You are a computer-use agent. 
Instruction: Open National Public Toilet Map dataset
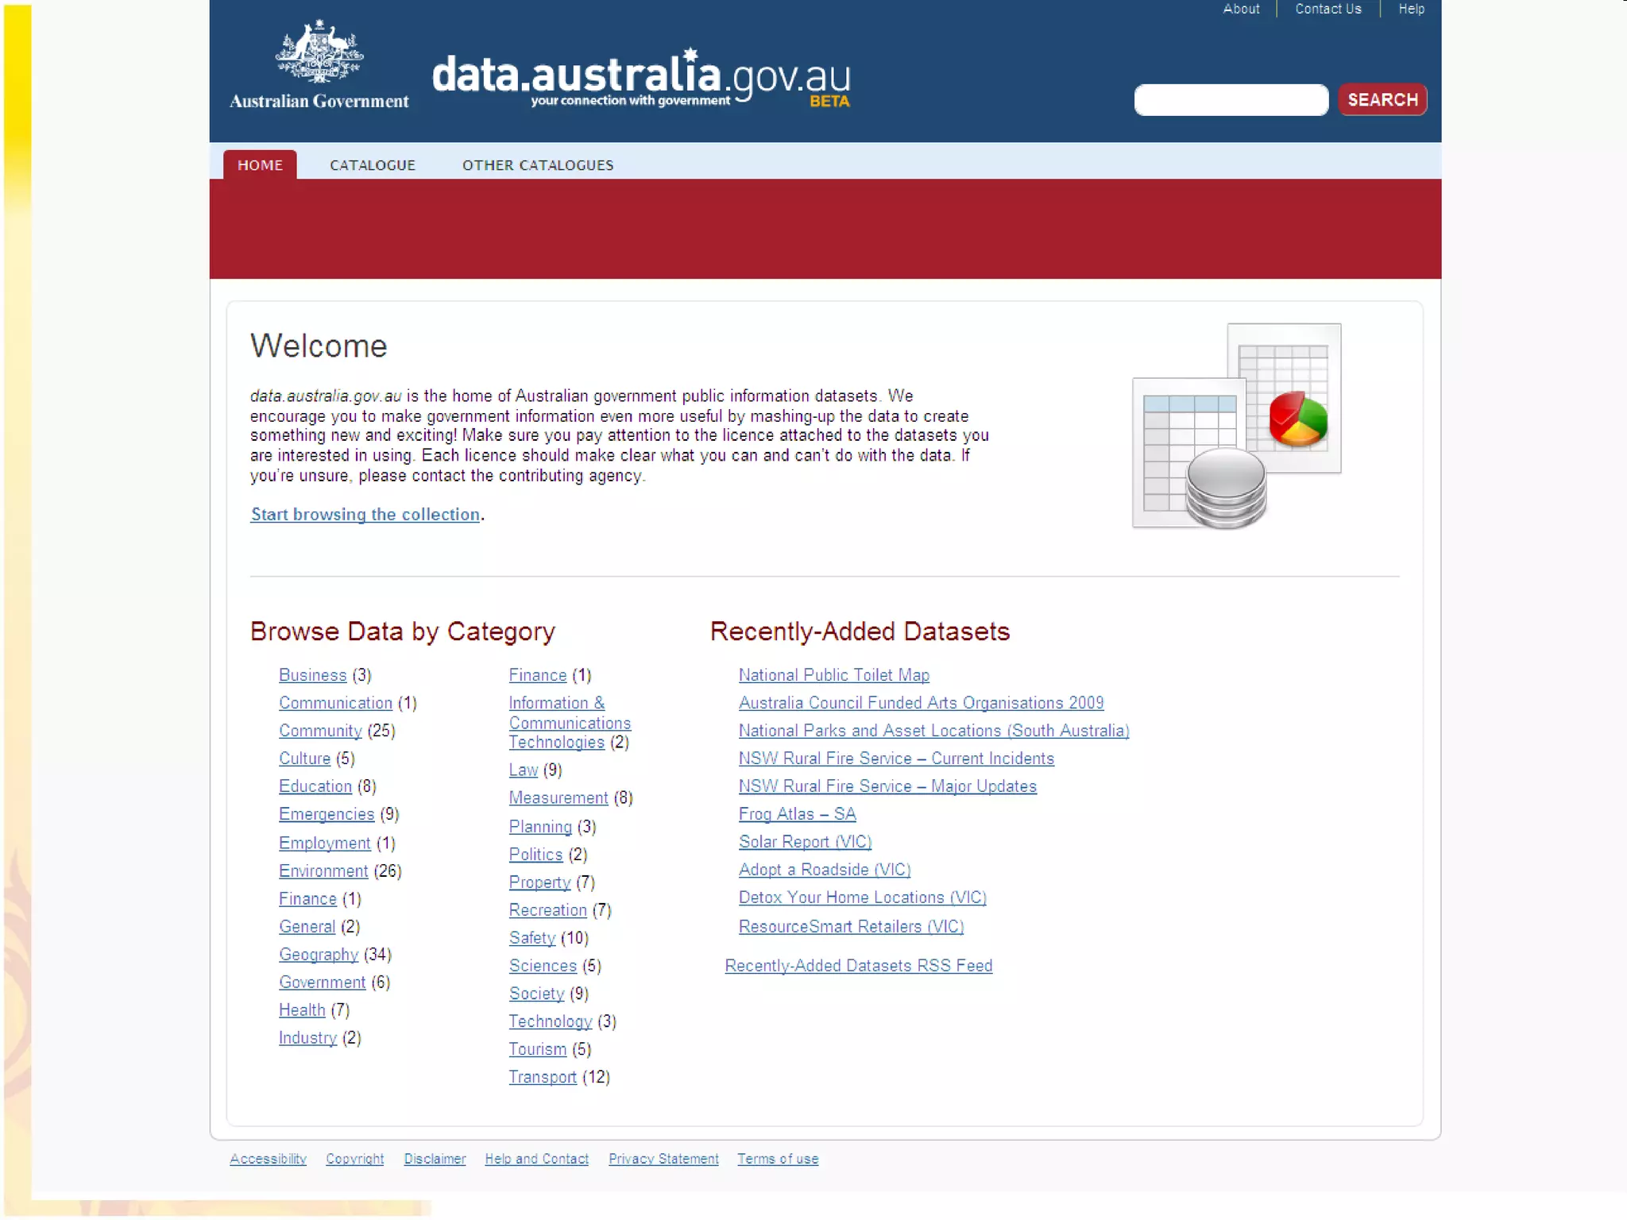(x=833, y=675)
